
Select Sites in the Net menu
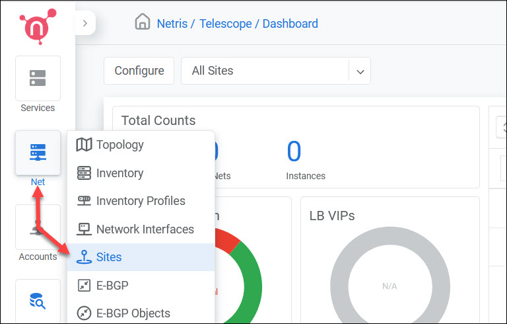[x=141, y=257]
